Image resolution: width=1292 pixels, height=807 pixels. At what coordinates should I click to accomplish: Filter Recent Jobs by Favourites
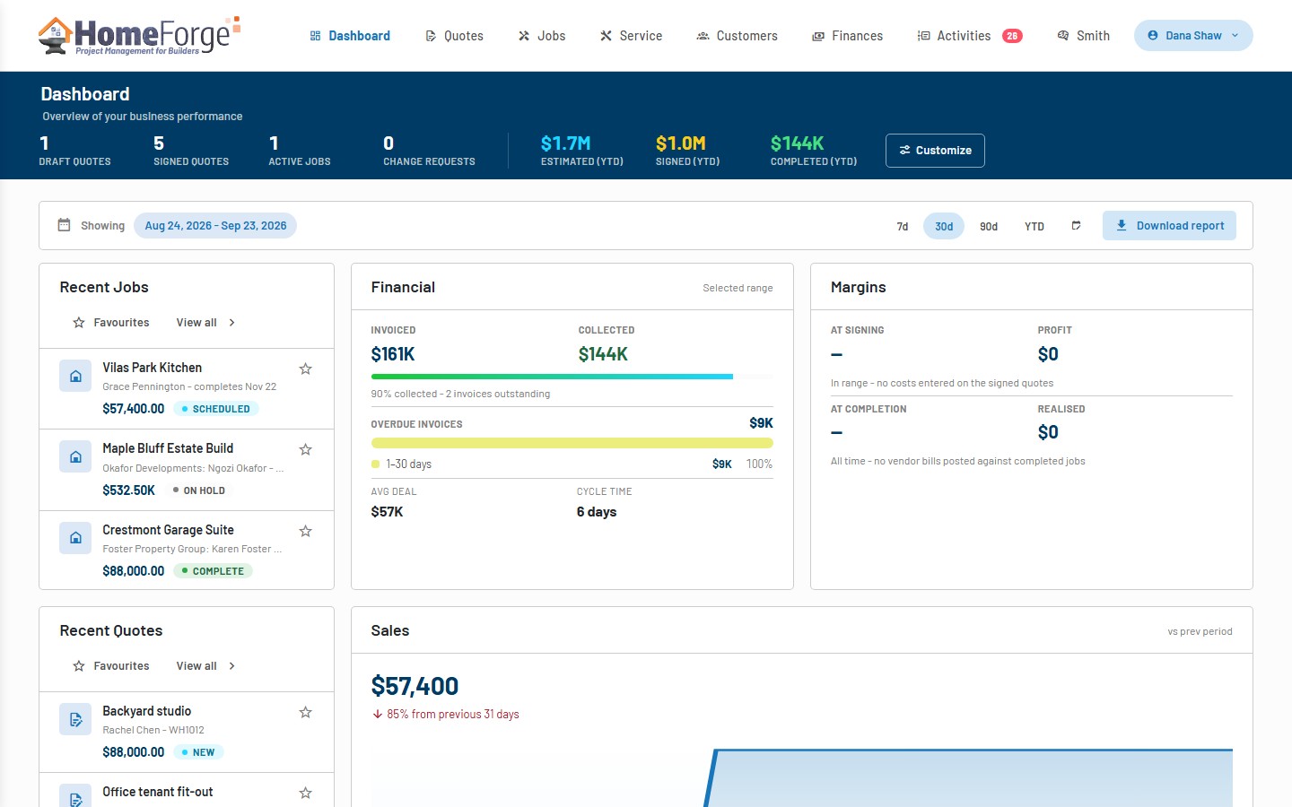point(111,323)
